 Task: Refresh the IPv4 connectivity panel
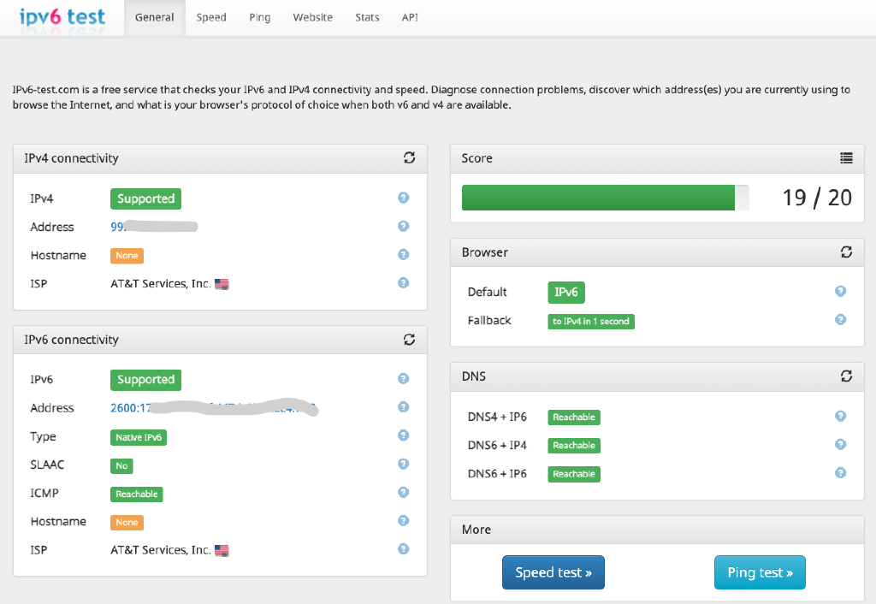[x=409, y=157]
